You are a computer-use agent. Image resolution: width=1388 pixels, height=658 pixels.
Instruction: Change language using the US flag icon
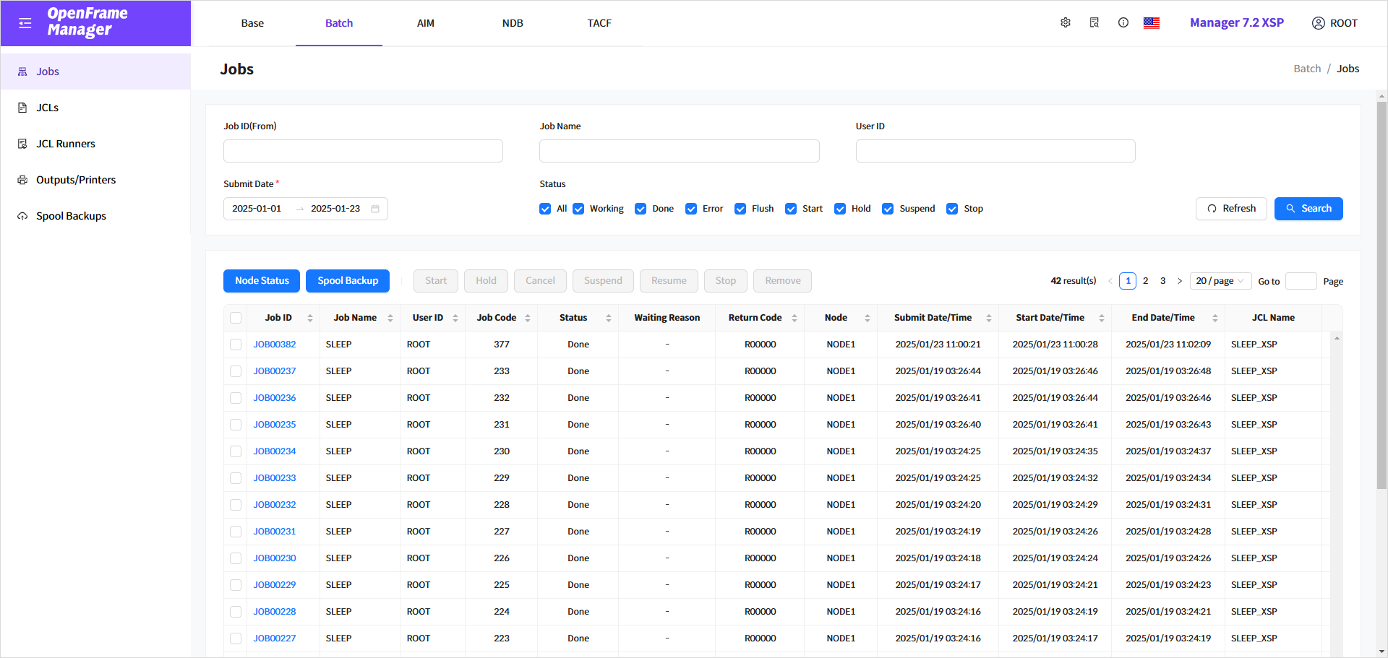click(x=1152, y=23)
